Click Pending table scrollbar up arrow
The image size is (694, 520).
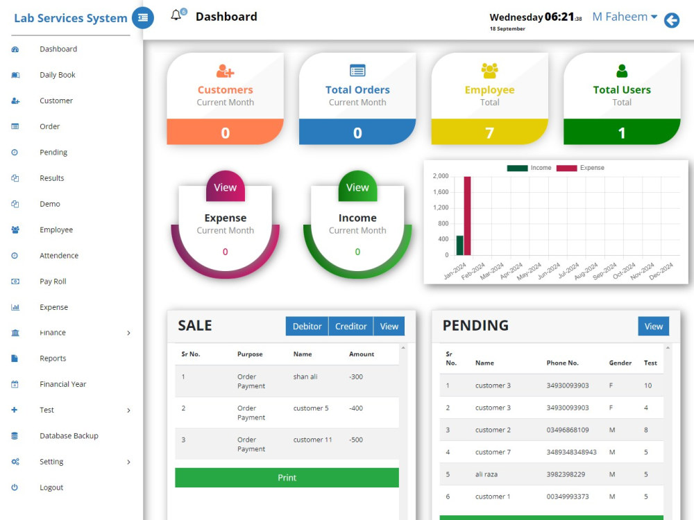tap(668, 348)
